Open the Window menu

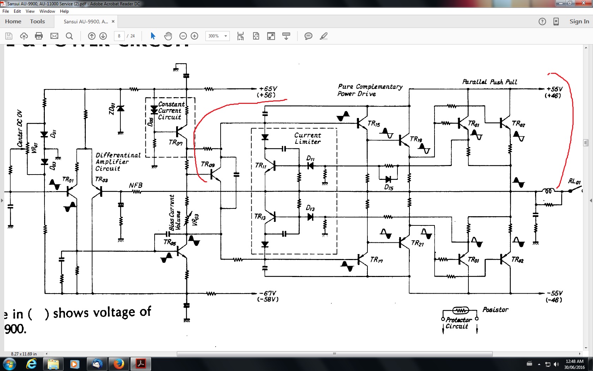47,11
